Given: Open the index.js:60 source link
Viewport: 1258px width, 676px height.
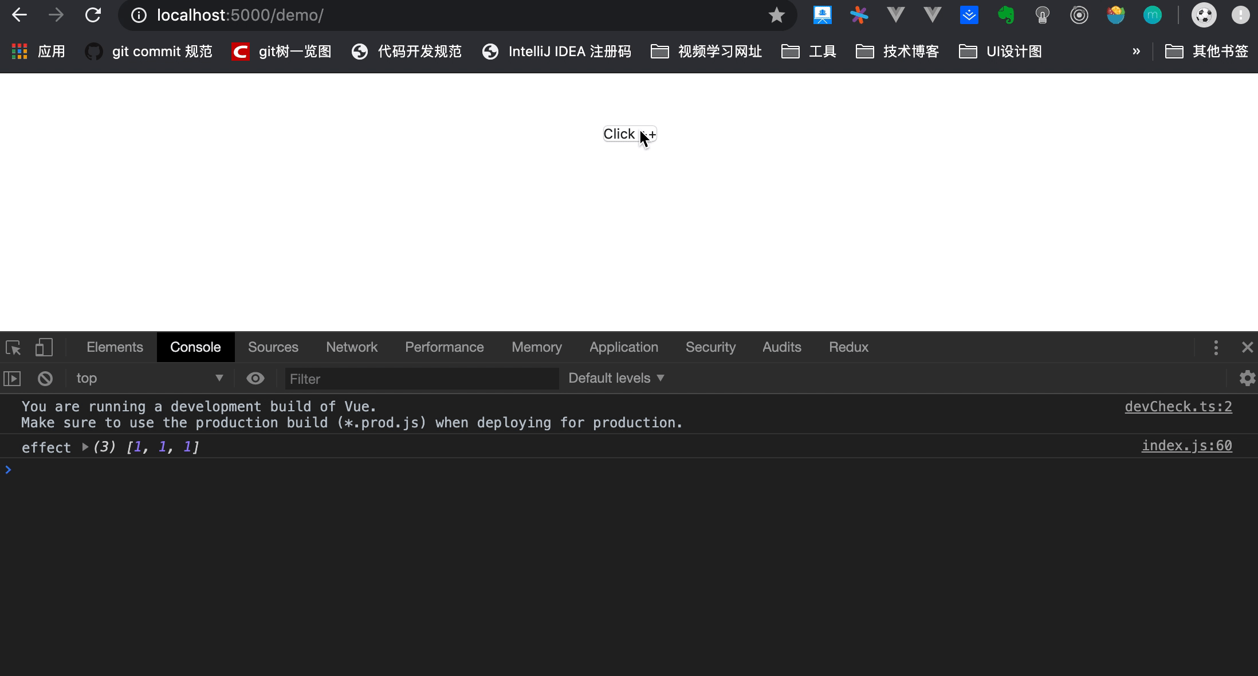Looking at the screenshot, I should (x=1186, y=446).
